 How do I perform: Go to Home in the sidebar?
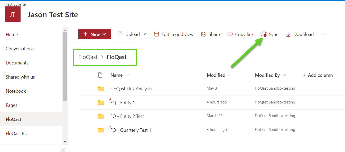tap(12, 35)
